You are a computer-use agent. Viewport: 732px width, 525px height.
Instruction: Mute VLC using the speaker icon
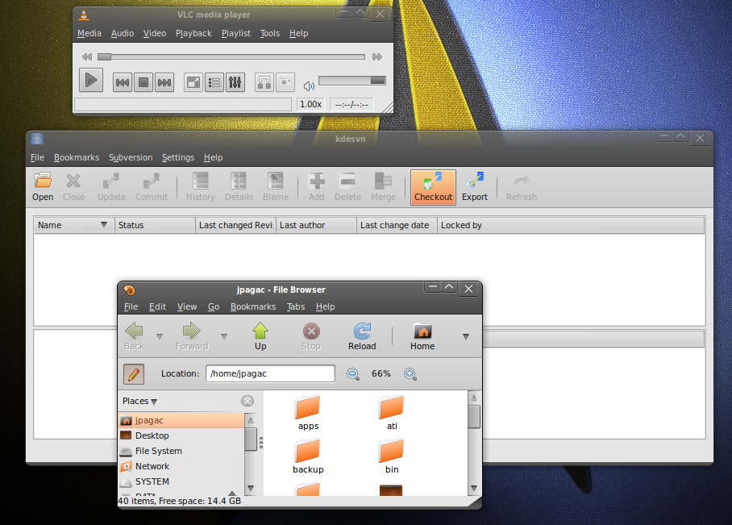(x=309, y=86)
